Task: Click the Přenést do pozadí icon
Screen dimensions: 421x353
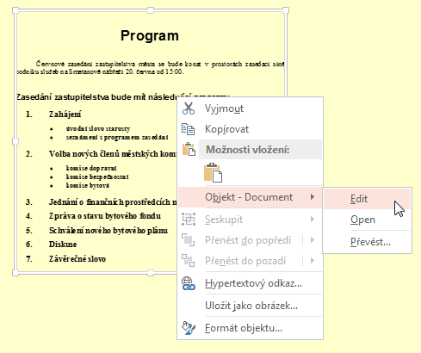Action: (x=189, y=261)
